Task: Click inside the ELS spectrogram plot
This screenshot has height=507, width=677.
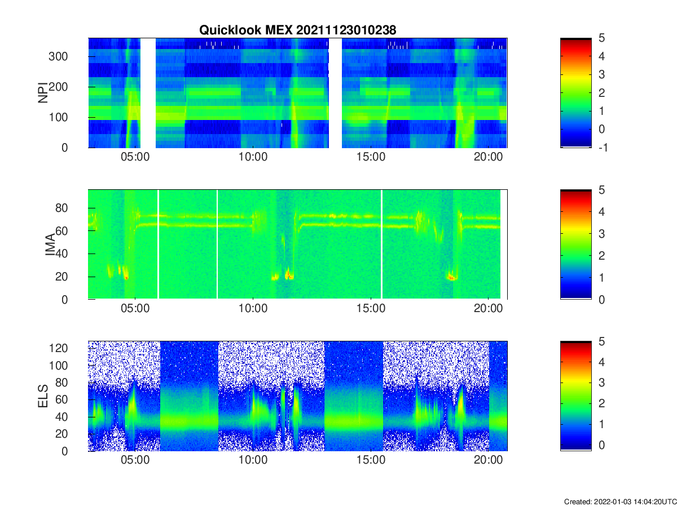Action: click(x=297, y=396)
